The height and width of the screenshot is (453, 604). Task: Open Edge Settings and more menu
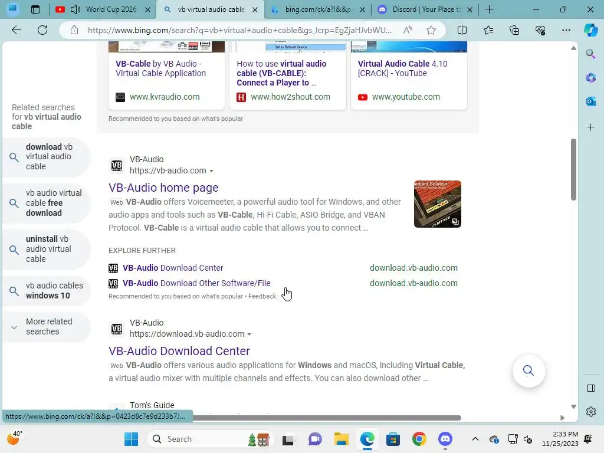[566, 30]
